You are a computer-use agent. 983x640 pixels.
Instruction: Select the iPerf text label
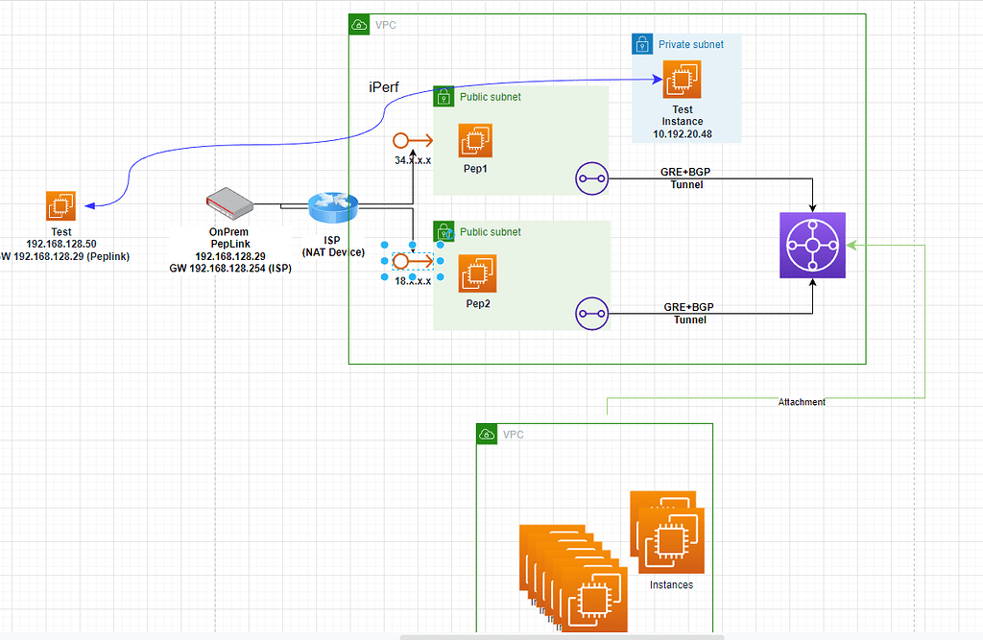(x=382, y=87)
